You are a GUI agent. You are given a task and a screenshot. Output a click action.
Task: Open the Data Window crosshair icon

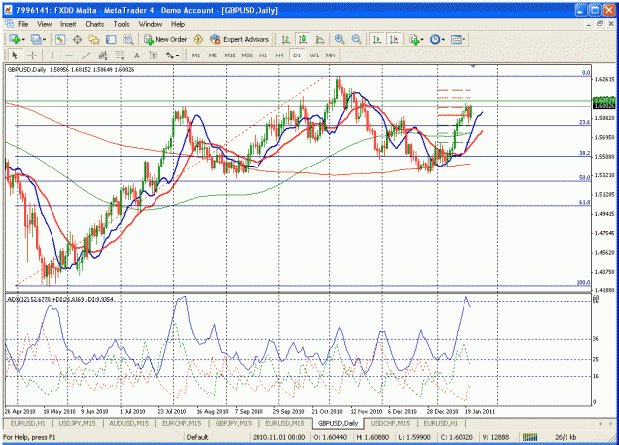click(x=77, y=39)
